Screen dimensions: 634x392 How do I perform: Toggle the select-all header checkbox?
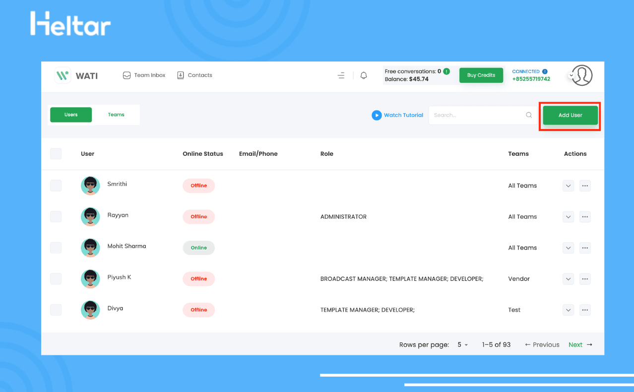pyautogui.click(x=56, y=154)
